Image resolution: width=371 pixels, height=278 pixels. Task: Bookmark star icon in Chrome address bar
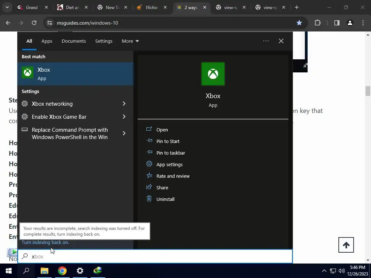pyautogui.click(x=299, y=23)
